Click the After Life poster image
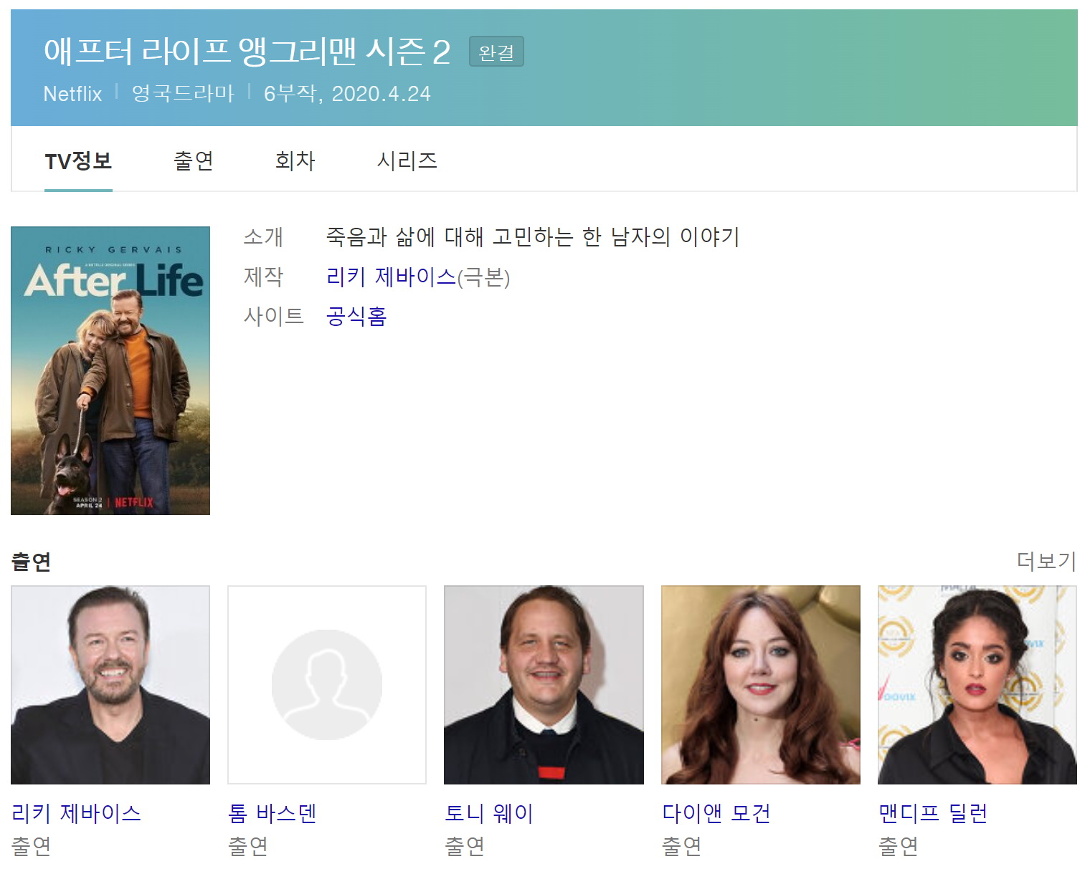 click(110, 370)
